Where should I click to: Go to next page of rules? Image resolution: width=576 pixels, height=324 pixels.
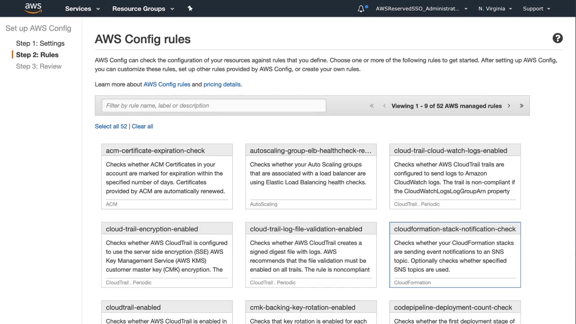[x=509, y=106]
